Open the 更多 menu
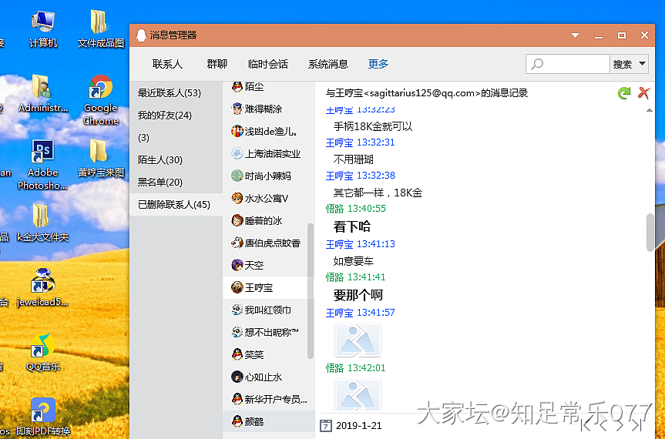The width and height of the screenshot is (665, 439). tap(378, 64)
